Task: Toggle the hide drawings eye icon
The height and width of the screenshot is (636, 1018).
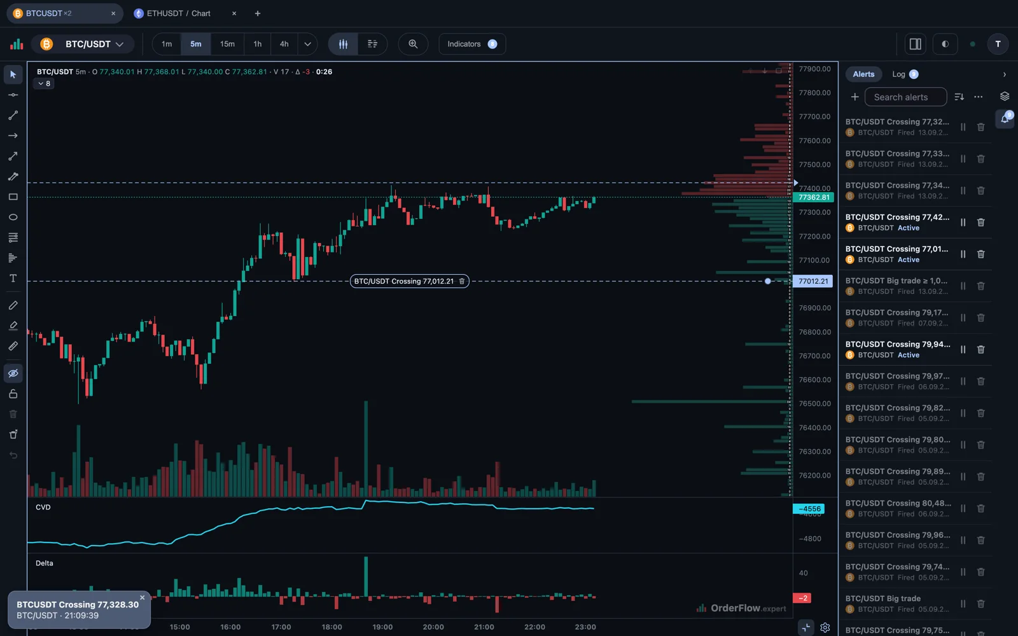Action: pos(13,373)
